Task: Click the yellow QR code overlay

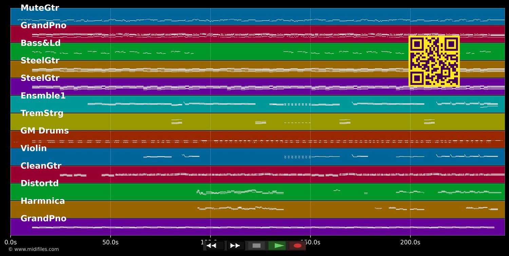Action: [434, 61]
